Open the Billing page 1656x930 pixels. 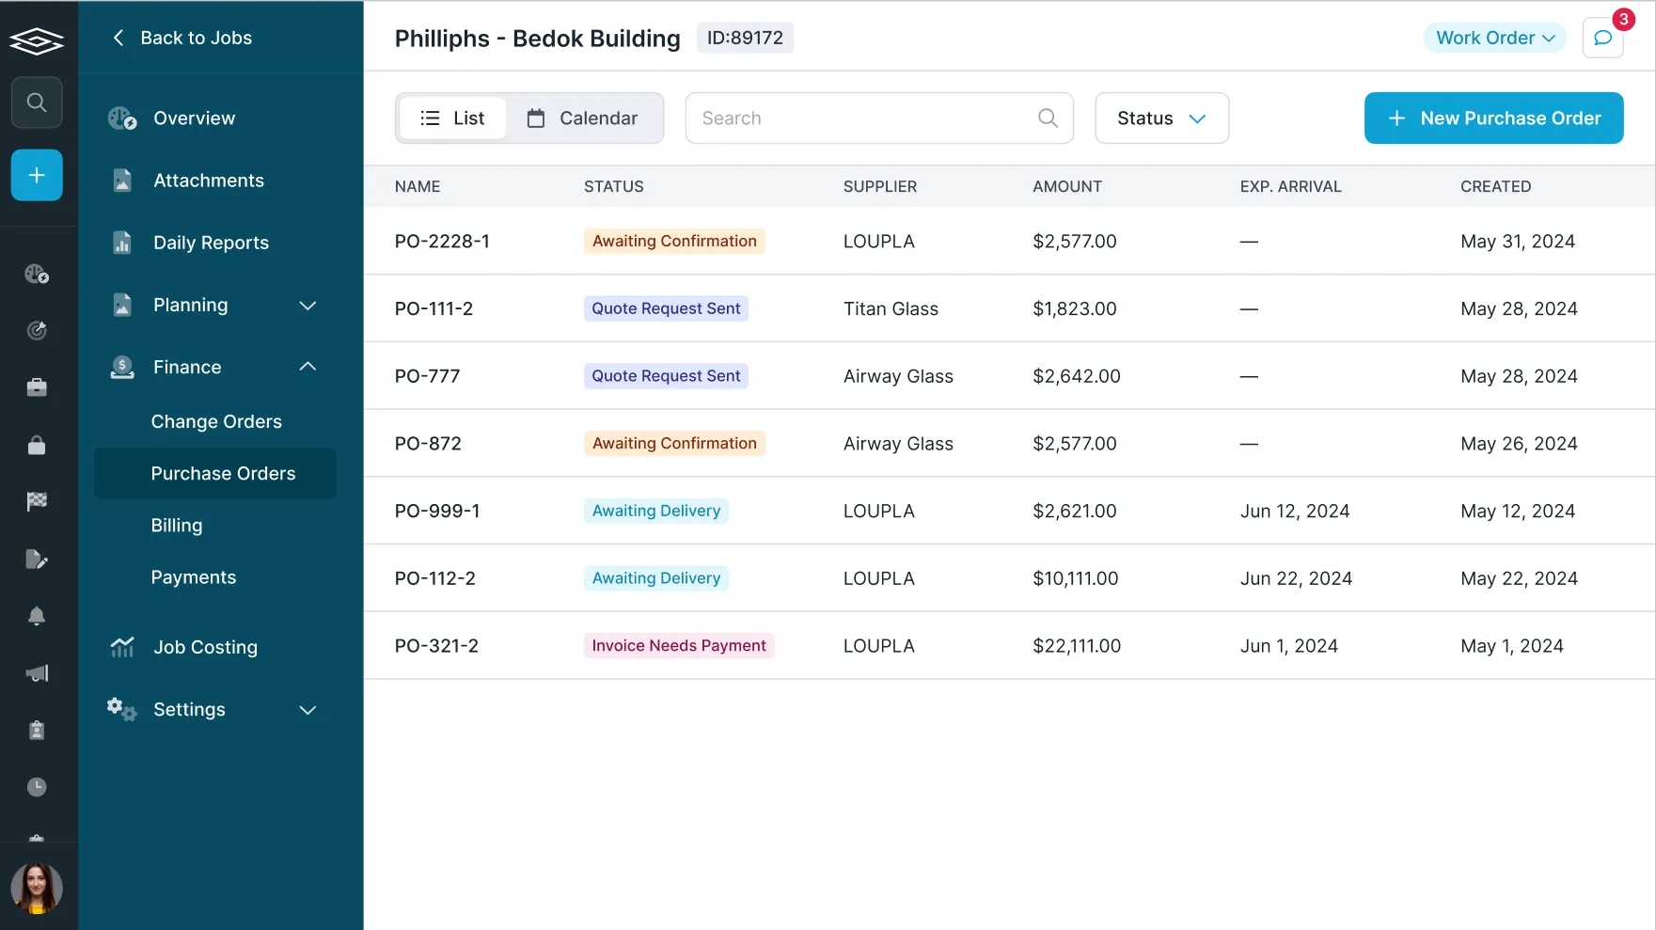click(x=177, y=526)
